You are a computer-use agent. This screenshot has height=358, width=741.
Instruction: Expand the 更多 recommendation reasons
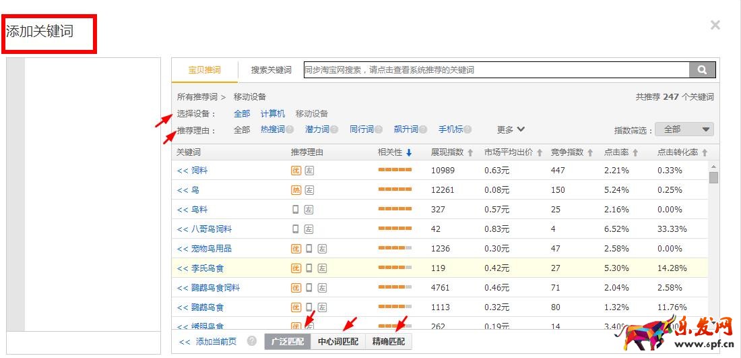tap(511, 129)
